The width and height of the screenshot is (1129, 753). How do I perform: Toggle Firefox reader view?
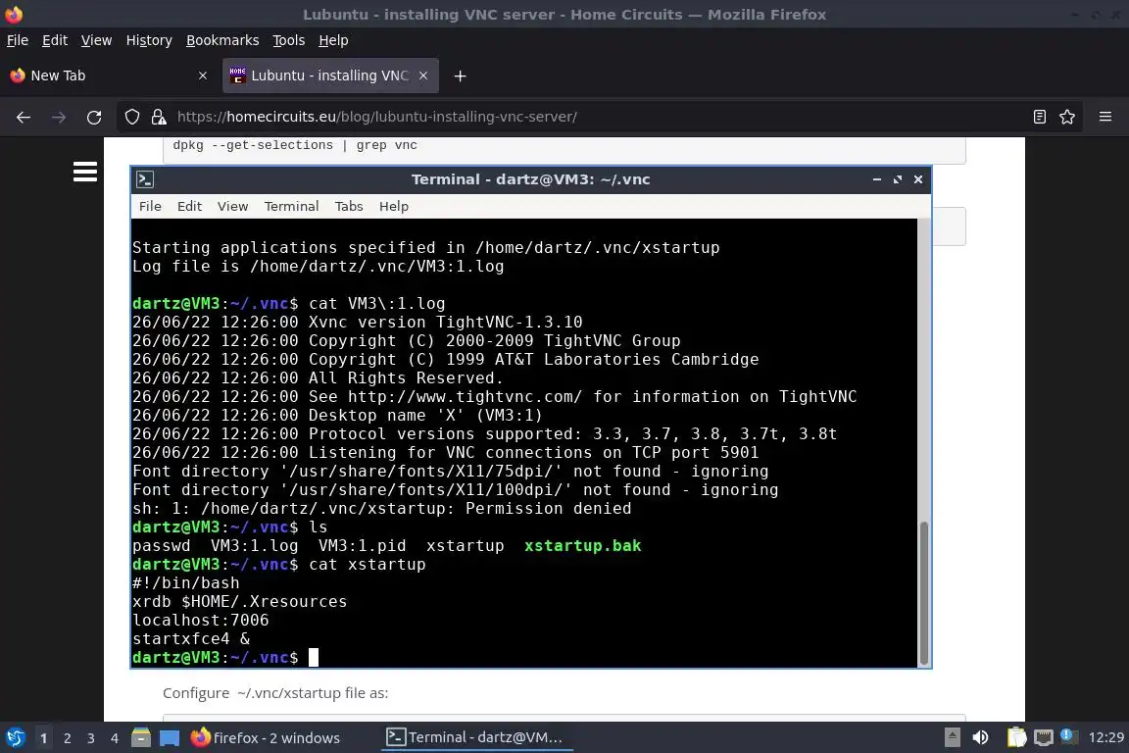point(1040,117)
